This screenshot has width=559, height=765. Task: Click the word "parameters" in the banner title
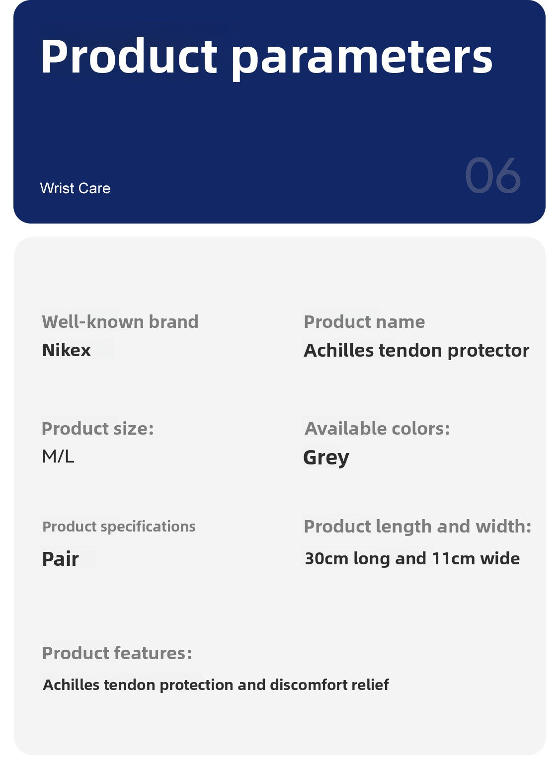pyautogui.click(x=362, y=59)
